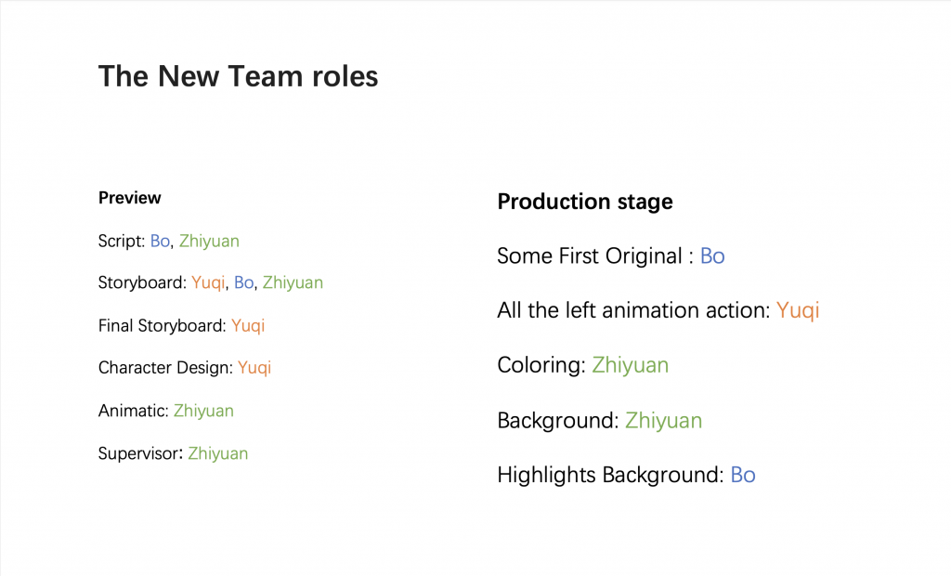Click 'Yuqi' after All the left animation action
Image resolution: width=951 pixels, height=576 pixels.
coord(798,310)
